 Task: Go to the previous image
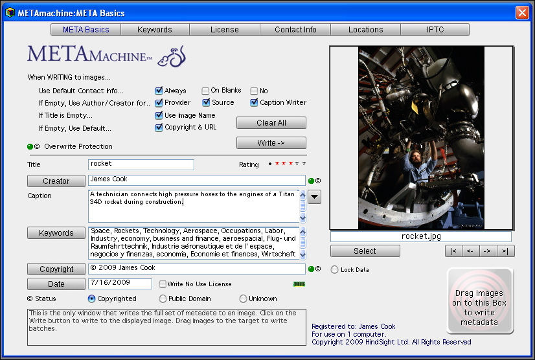coord(471,251)
